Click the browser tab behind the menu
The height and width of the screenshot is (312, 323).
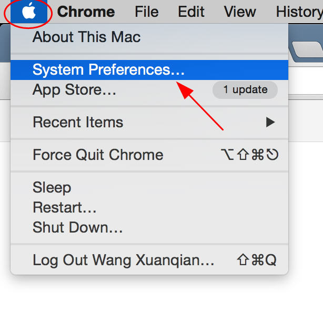[307, 51]
